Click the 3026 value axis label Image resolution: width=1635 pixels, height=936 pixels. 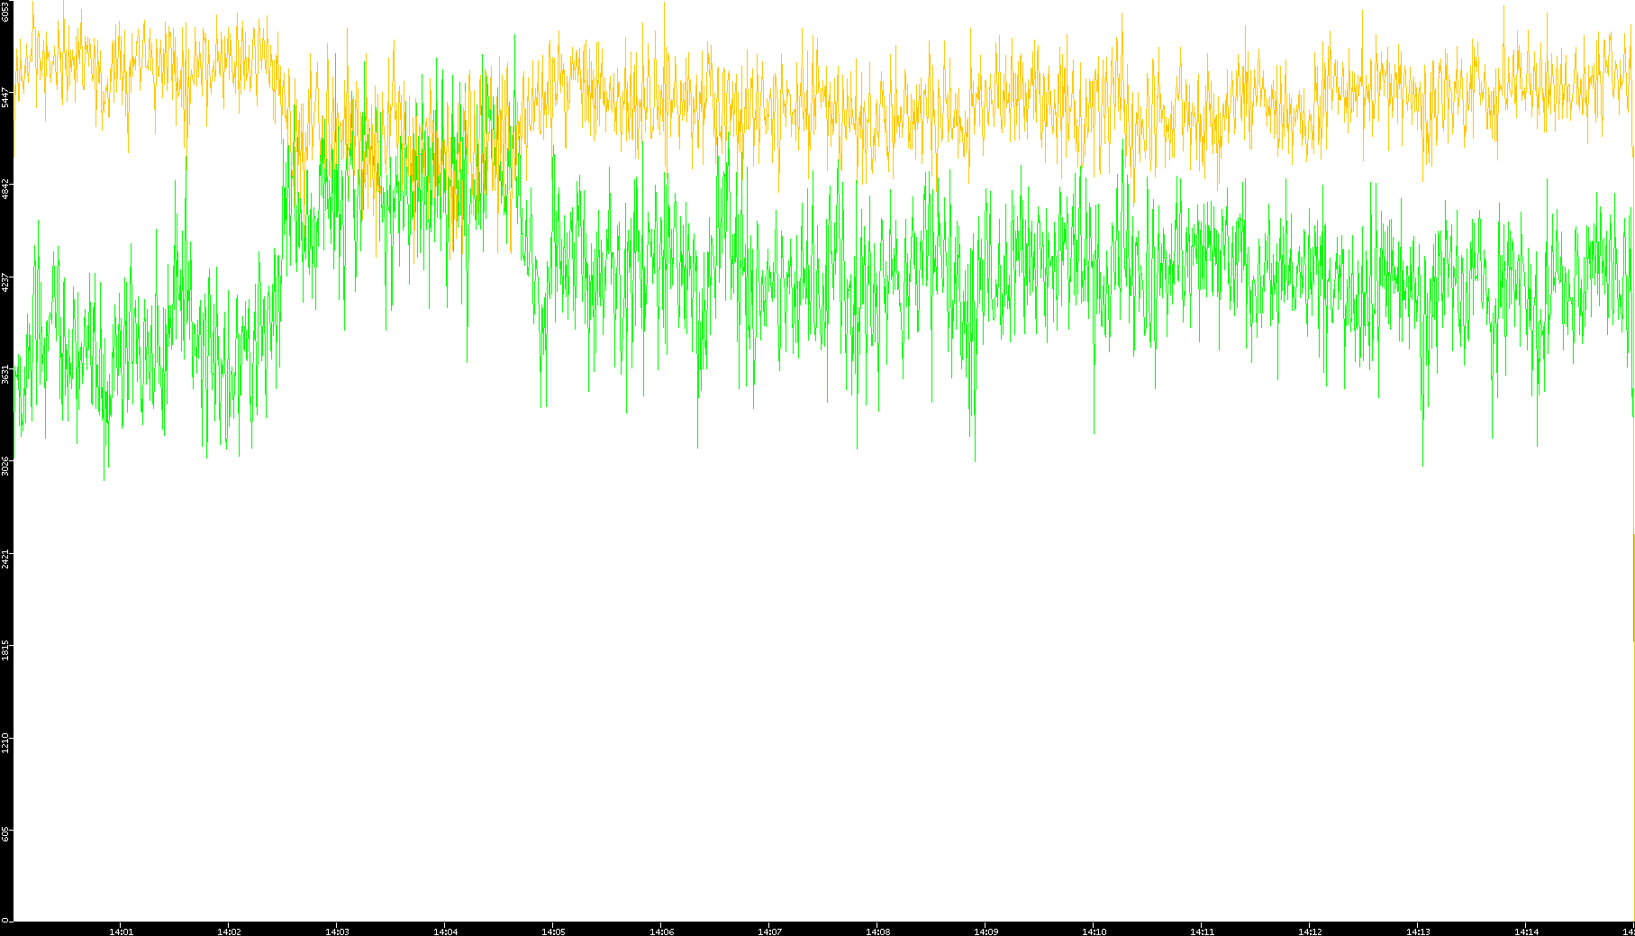5,466
